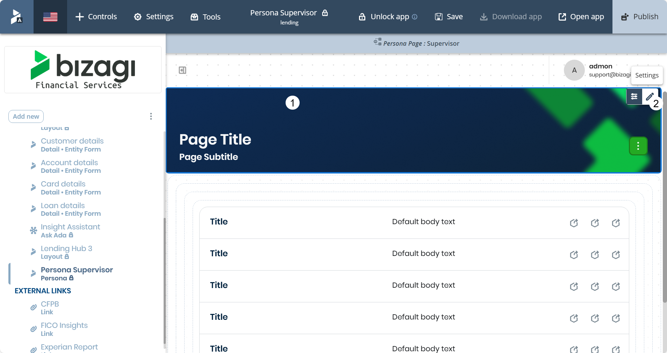Click the Bizagi app logo icon
667x353 pixels.
pyautogui.click(x=16, y=16)
